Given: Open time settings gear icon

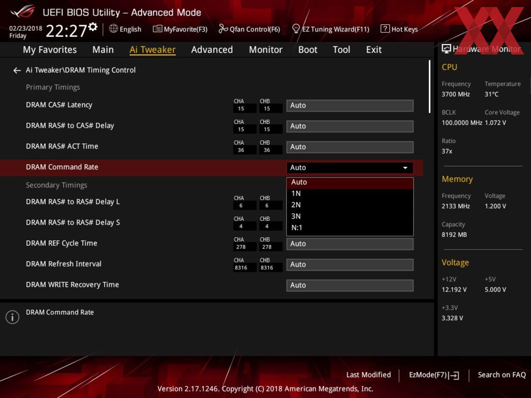Looking at the screenshot, I should 93,27.
